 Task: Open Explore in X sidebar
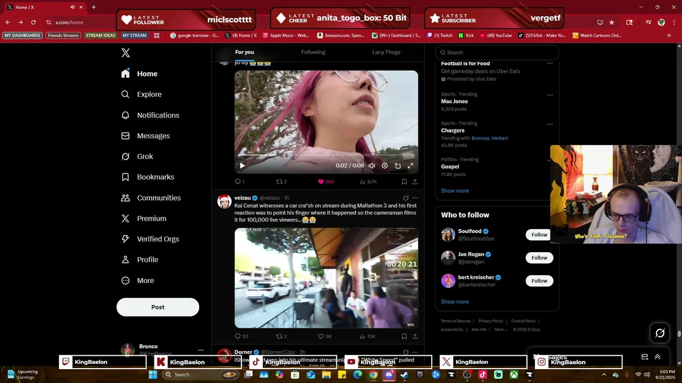pyautogui.click(x=141, y=94)
